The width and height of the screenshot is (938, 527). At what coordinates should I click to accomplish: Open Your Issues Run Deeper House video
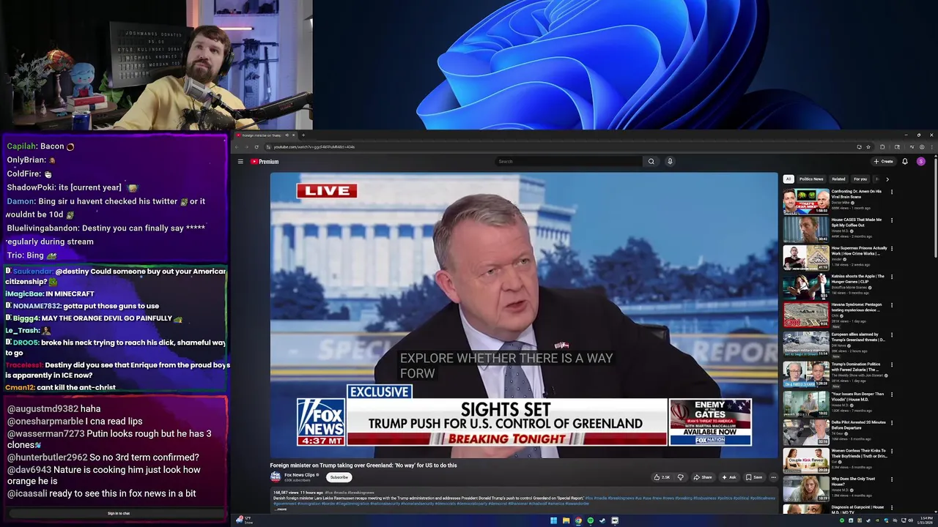(857, 396)
